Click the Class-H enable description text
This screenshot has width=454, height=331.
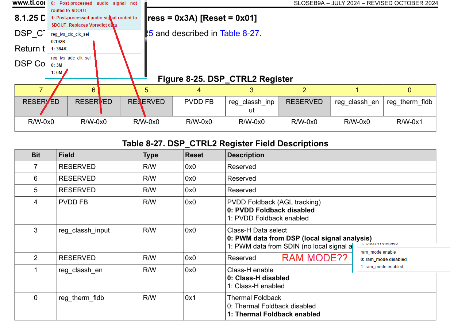250,270
